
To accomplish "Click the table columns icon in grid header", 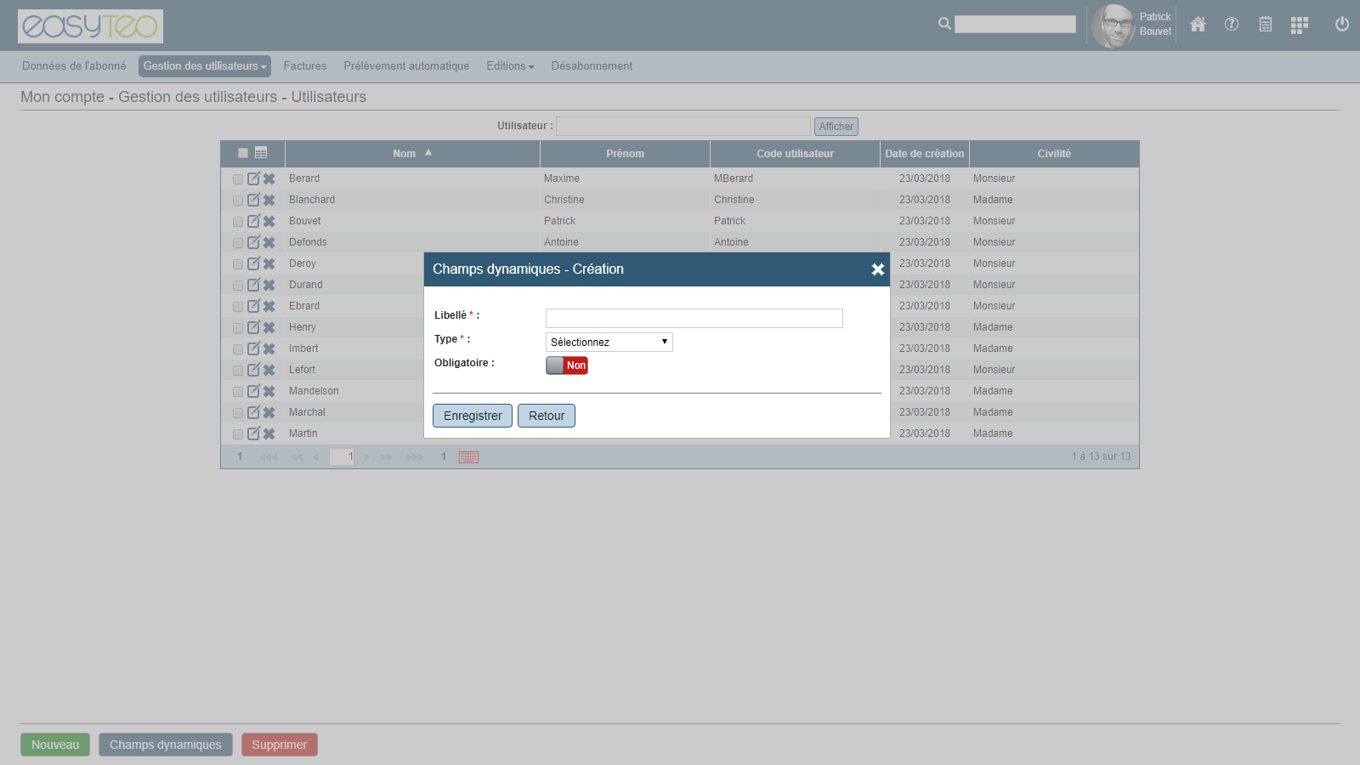I will (261, 153).
